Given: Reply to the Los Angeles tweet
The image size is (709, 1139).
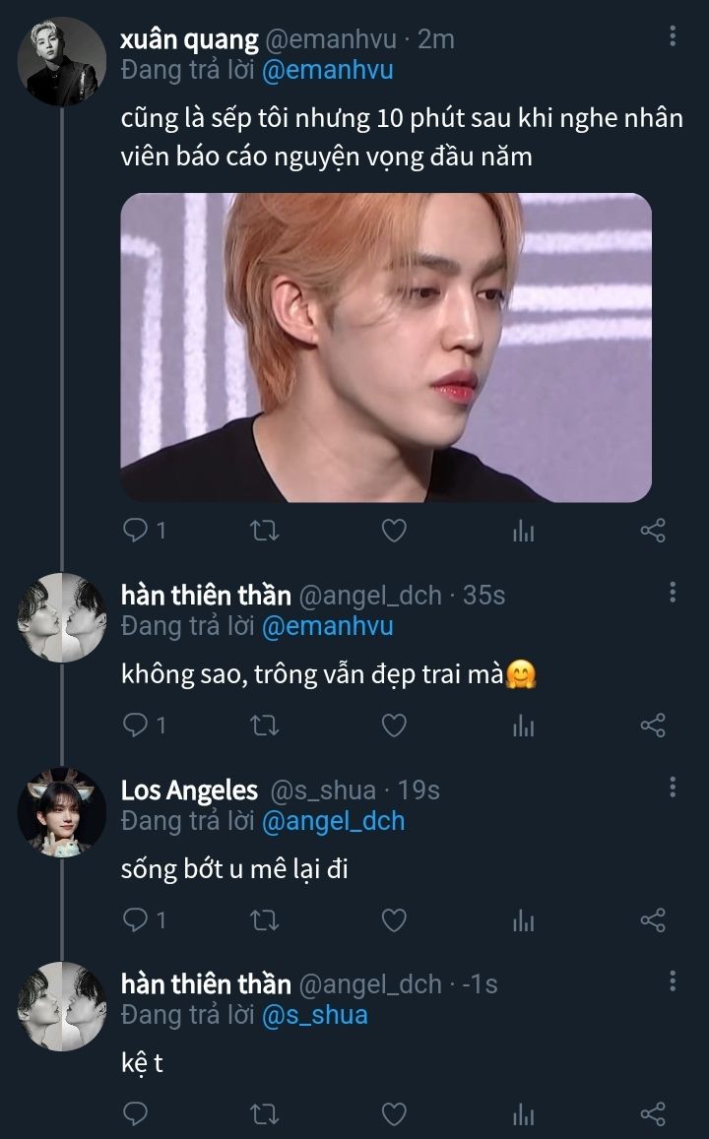Looking at the screenshot, I should [x=135, y=919].
